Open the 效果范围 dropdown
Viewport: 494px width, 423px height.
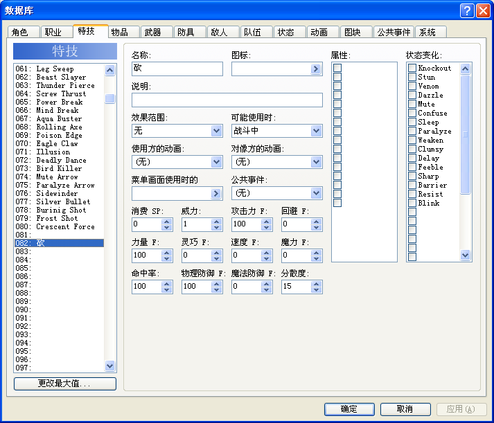pyautogui.click(x=216, y=131)
